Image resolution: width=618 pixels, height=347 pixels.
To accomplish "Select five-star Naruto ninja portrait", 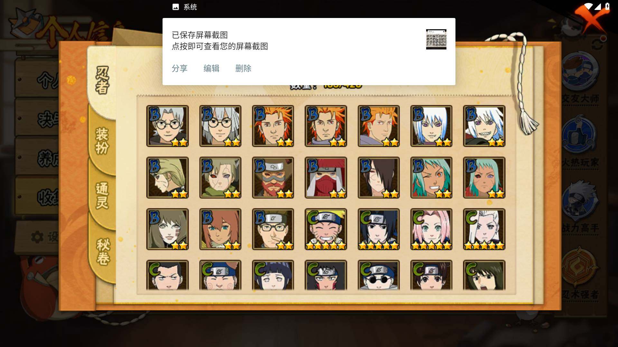I will tap(326, 229).
